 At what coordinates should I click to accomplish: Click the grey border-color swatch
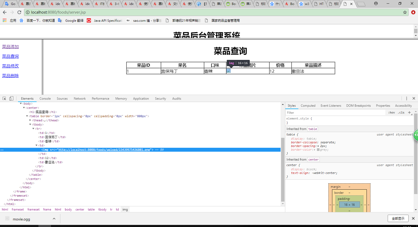click(x=318, y=150)
